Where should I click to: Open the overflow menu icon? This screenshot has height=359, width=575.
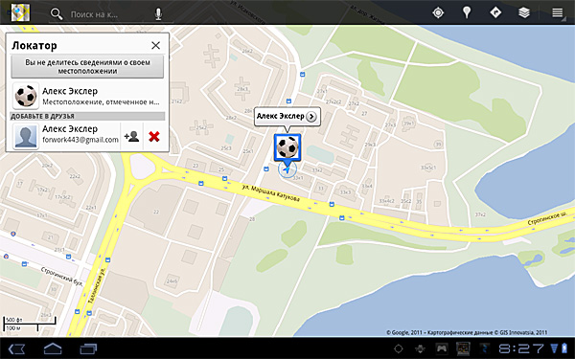pos(558,12)
